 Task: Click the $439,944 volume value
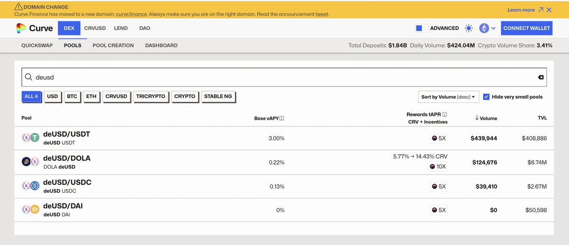(x=484, y=139)
